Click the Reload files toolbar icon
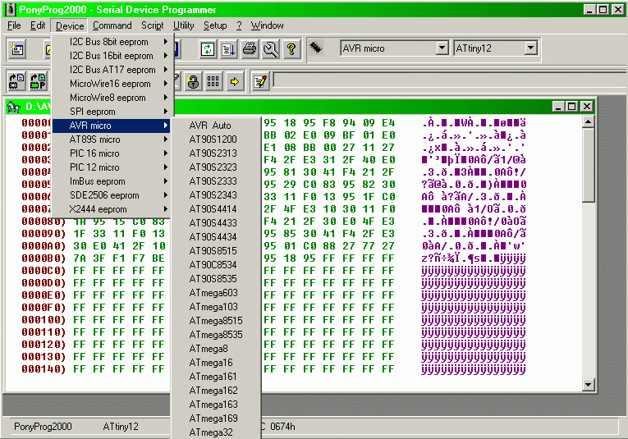This screenshot has width=628, height=439. (208, 49)
